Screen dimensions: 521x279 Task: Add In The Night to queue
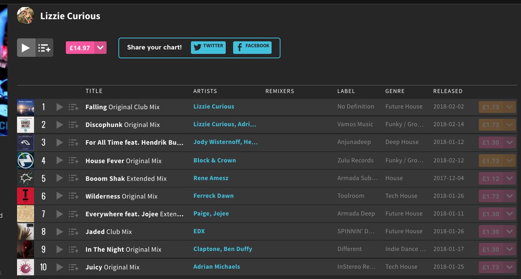pos(73,250)
